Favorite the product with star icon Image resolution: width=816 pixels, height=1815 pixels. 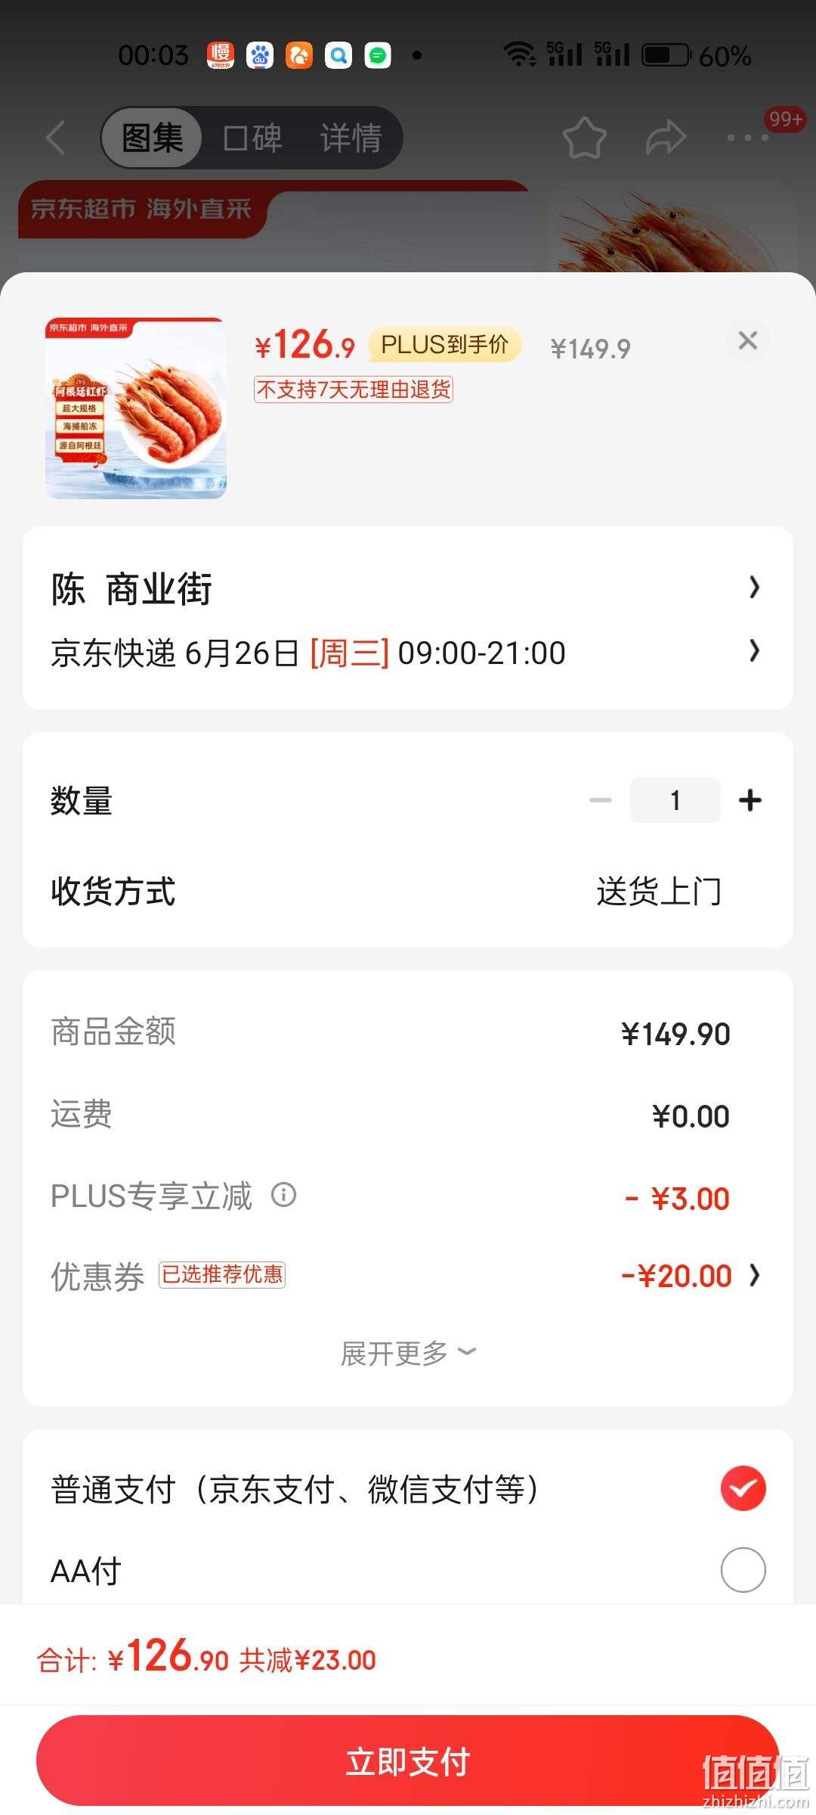pyautogui.click(x=584, y=138)
